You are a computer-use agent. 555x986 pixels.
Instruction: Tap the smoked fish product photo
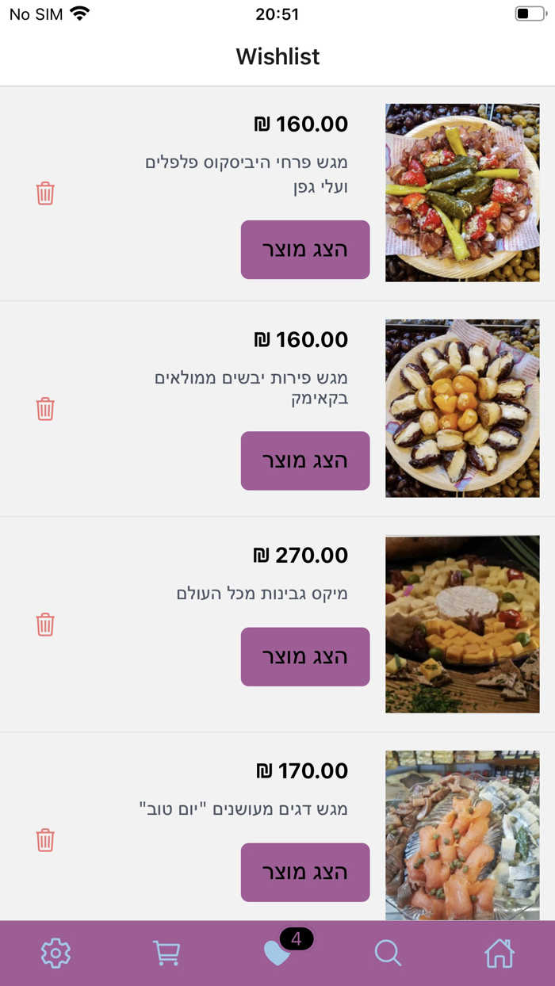tap(462, 836)
